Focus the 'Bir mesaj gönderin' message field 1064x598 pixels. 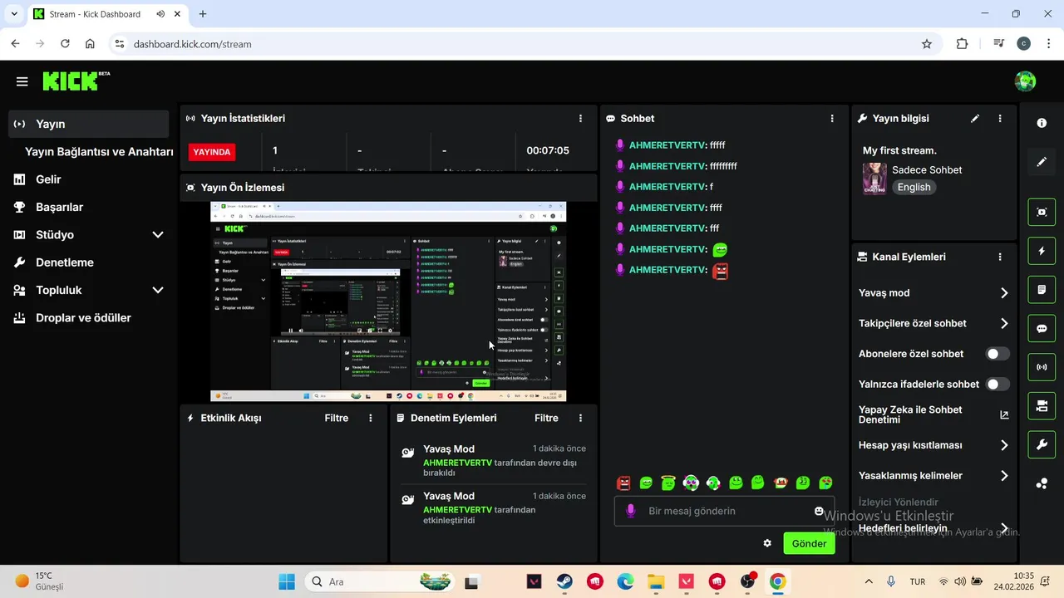(x=724, y=511)
